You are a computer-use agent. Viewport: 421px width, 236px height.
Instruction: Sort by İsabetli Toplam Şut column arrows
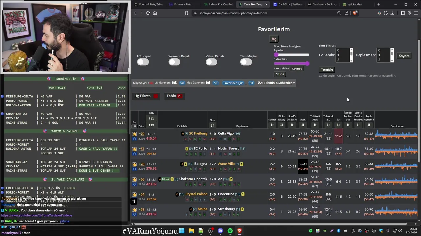click(348, 125)
